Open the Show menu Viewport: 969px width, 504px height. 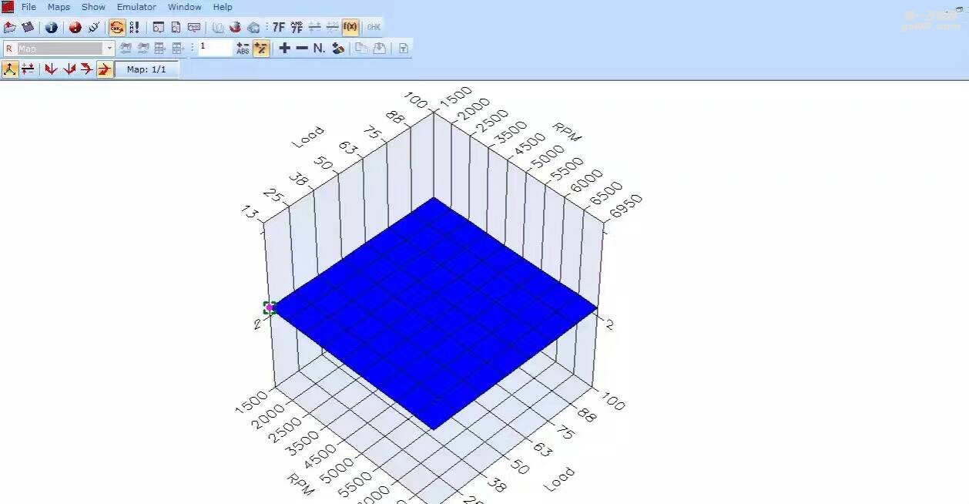tap(93, 7)
